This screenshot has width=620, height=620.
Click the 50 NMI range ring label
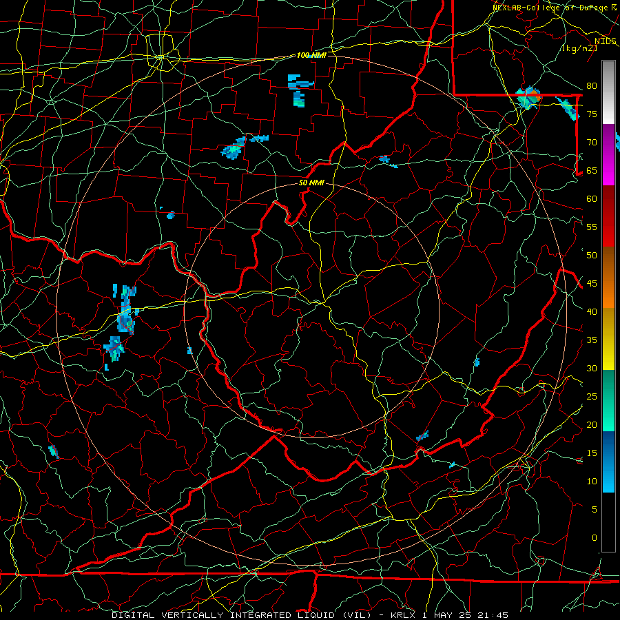(x=311, y=183)
